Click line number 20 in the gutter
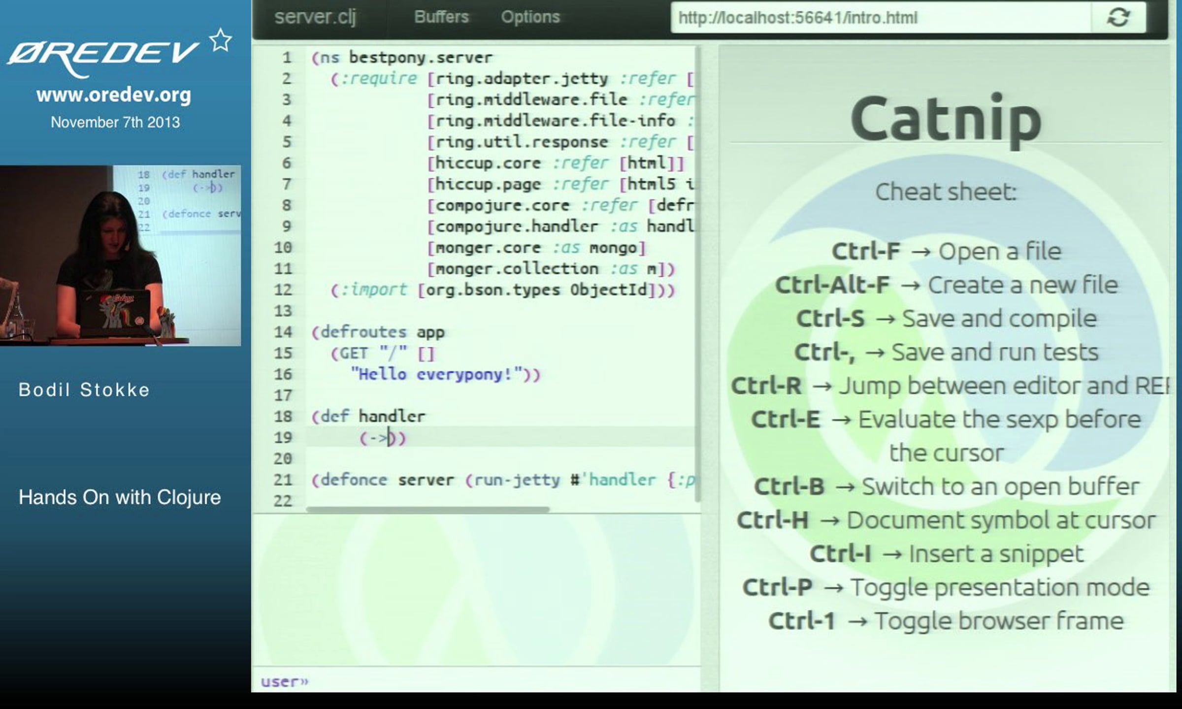The height and width of the screenshot is (709, 1182). (283, 459)
